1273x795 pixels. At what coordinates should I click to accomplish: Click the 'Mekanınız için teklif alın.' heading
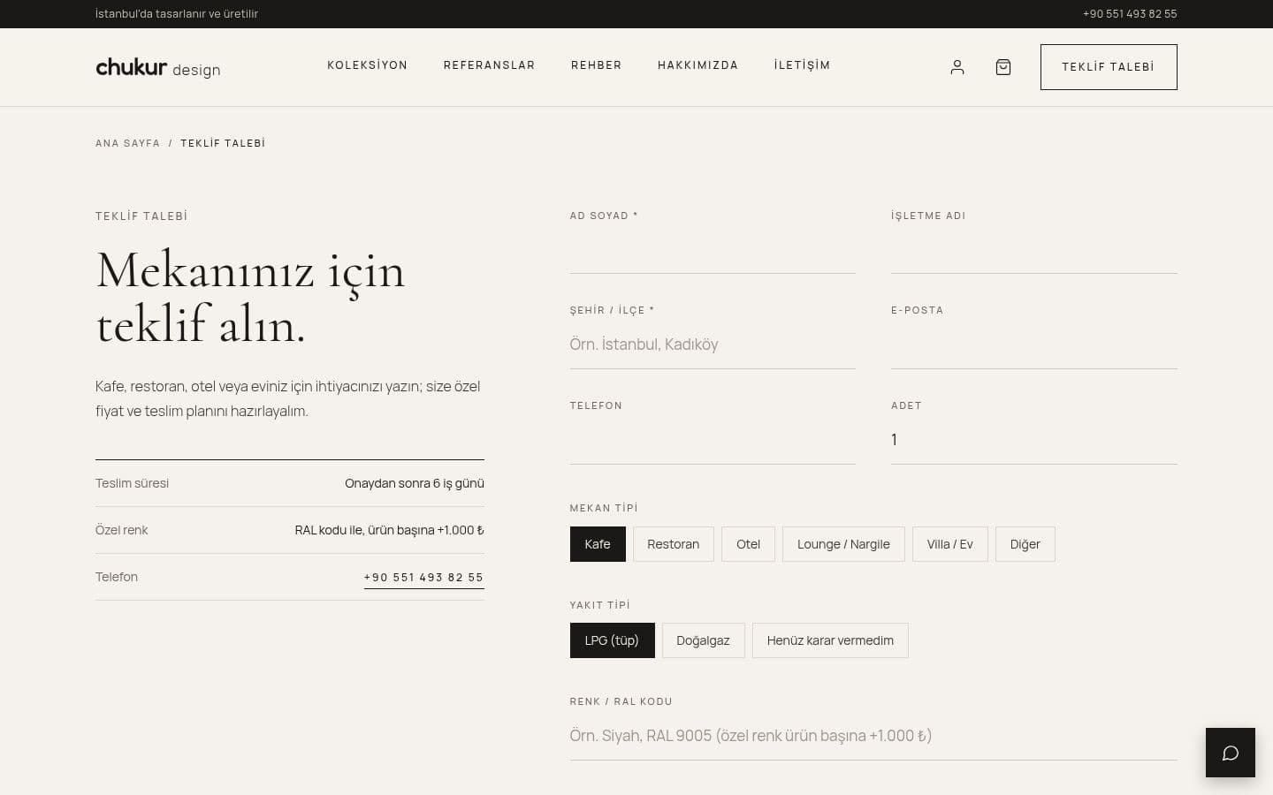pyautogui.click(x=250, y=297)
